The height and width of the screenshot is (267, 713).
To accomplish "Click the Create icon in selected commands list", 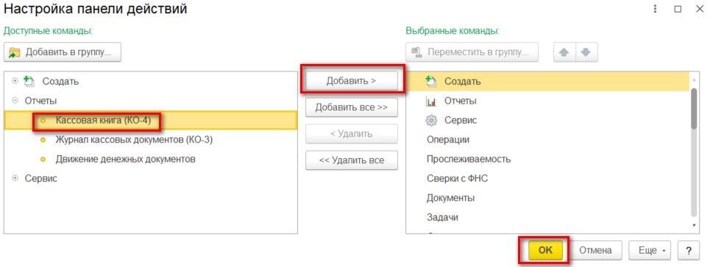I will click(x=430, y=82).
